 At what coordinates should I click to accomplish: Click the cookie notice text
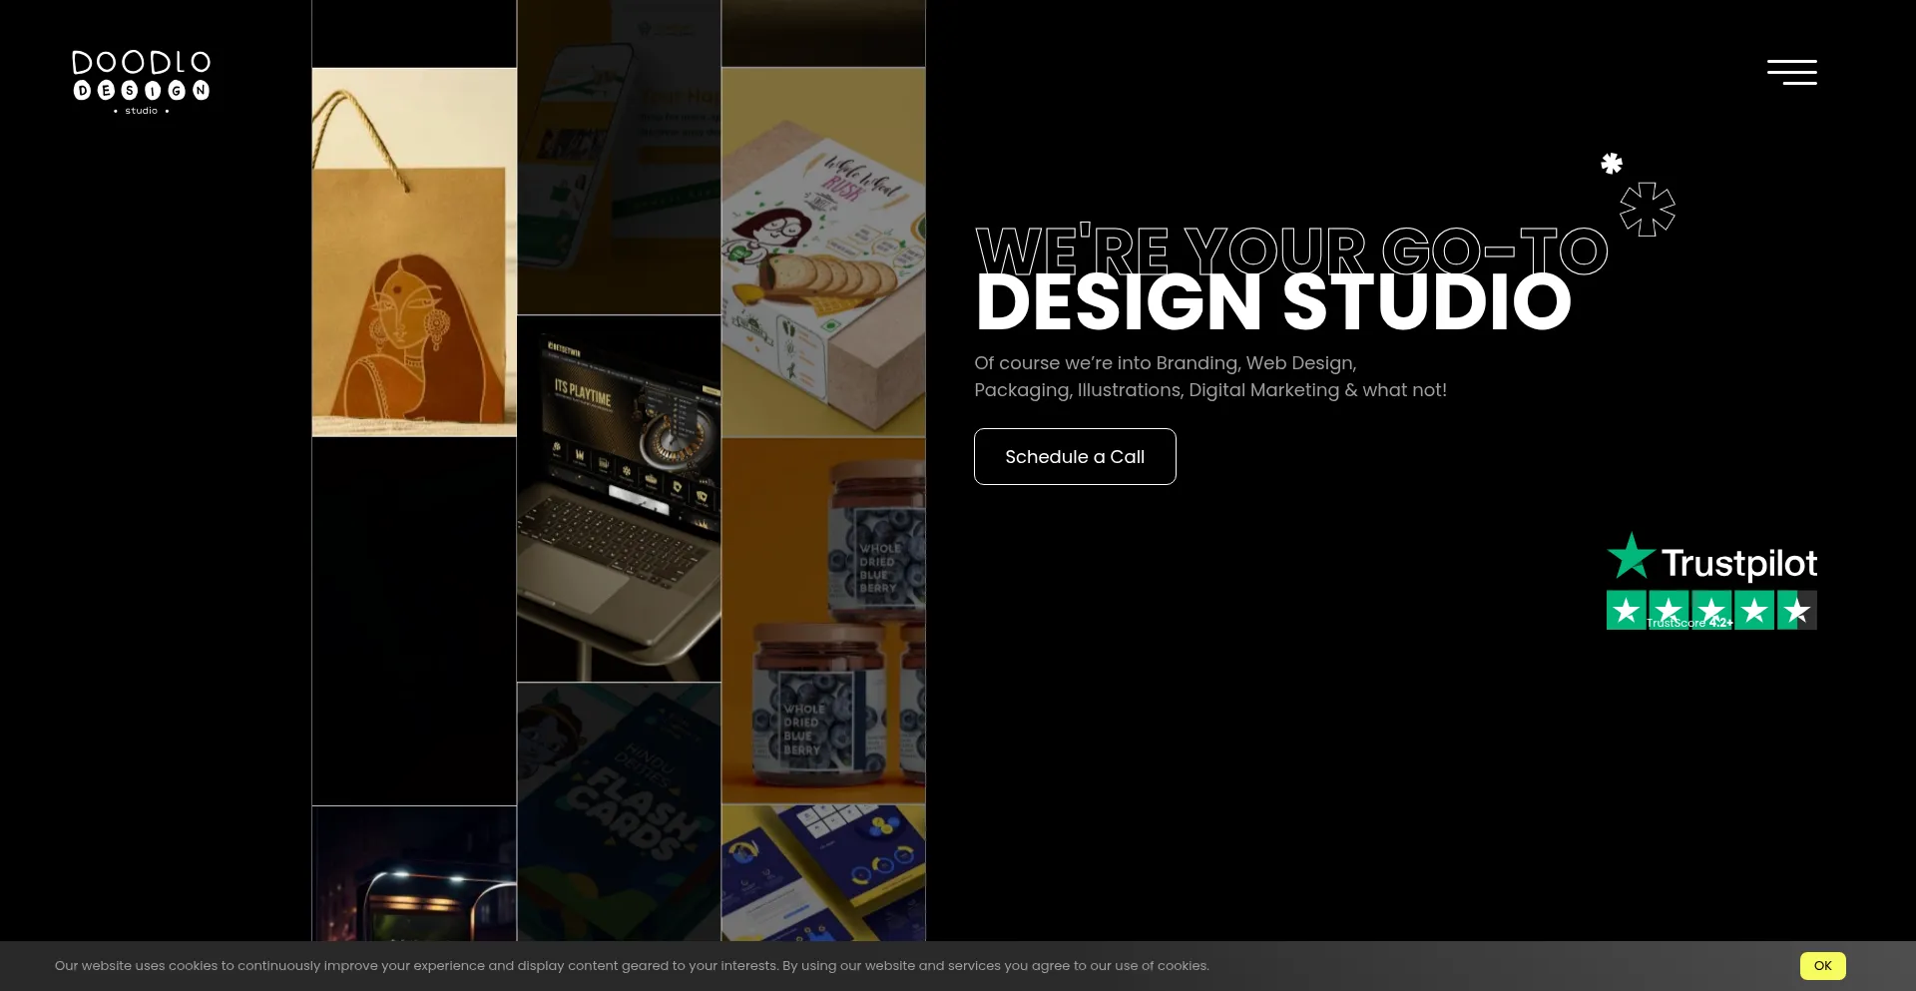632,965
